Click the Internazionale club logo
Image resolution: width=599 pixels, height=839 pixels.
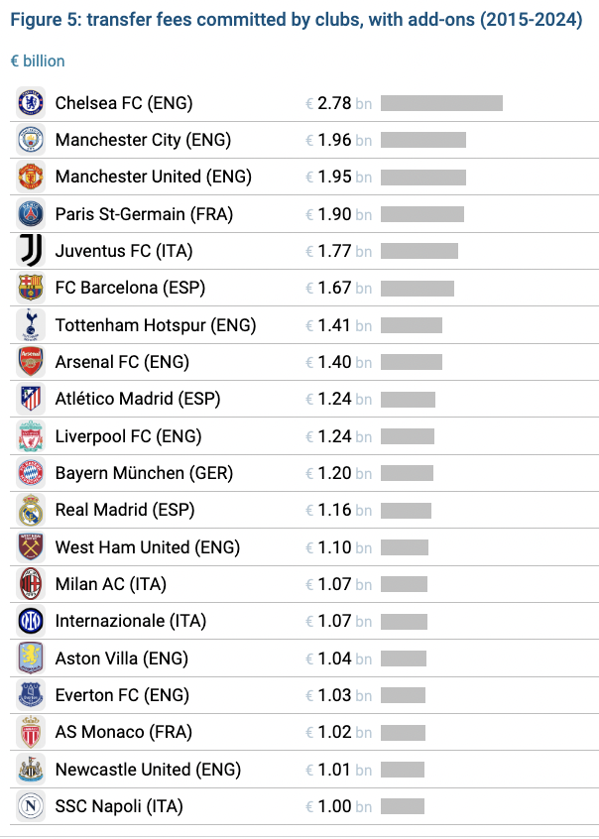pyautogui.click(x=31, y=621)
